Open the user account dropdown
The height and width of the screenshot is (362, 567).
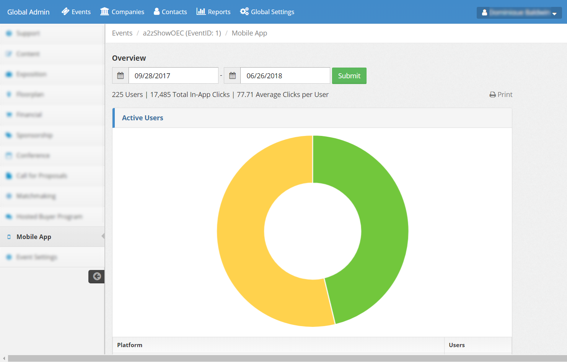click(x=519, y=13)
